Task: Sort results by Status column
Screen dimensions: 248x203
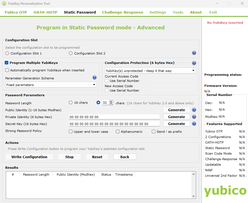Action: 106,175
